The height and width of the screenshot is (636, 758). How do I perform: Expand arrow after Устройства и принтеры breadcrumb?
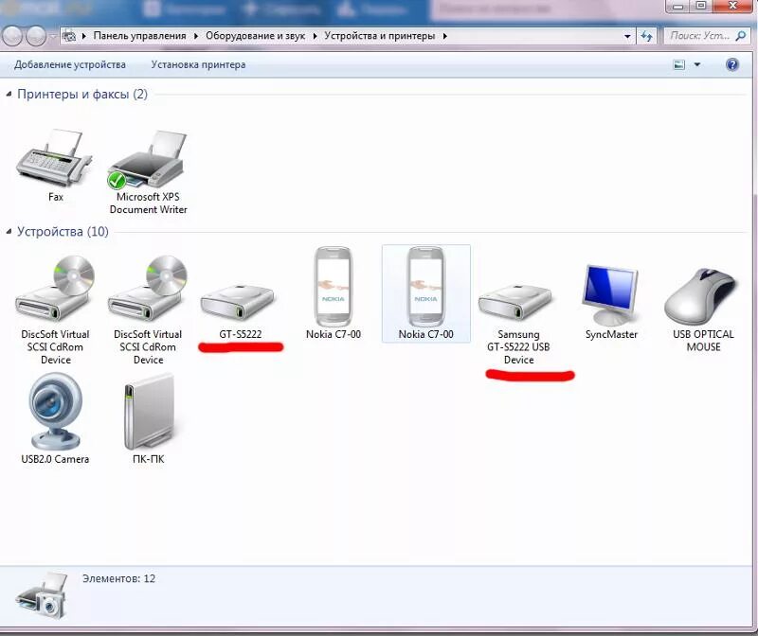pyautogui.click(x=444, y=36)
